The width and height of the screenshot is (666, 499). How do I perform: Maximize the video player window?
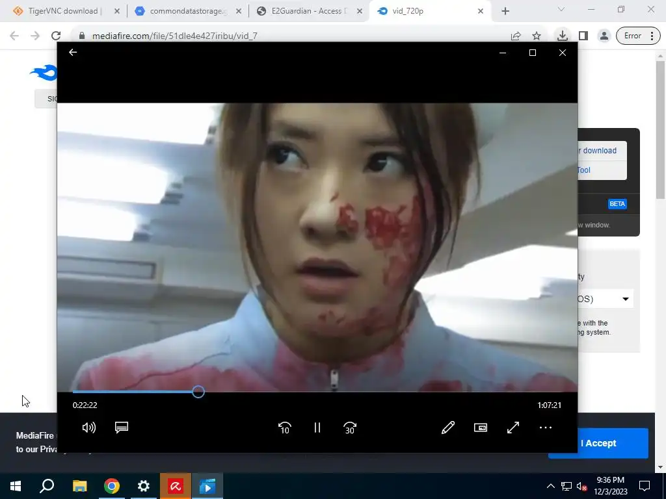533,53
